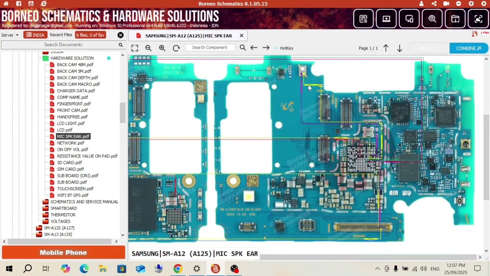The image size is (490, 276).
Task: Open BACK CAM 48M.pdf
Action: pos(75,65)
